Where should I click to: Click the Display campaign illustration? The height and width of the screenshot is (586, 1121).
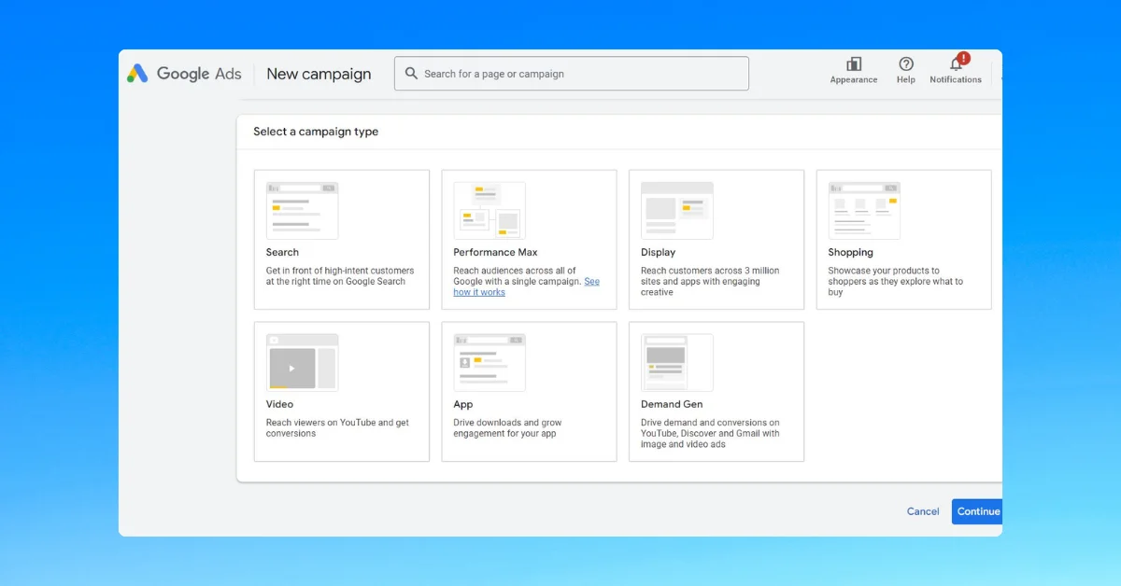tap(676, 211)
